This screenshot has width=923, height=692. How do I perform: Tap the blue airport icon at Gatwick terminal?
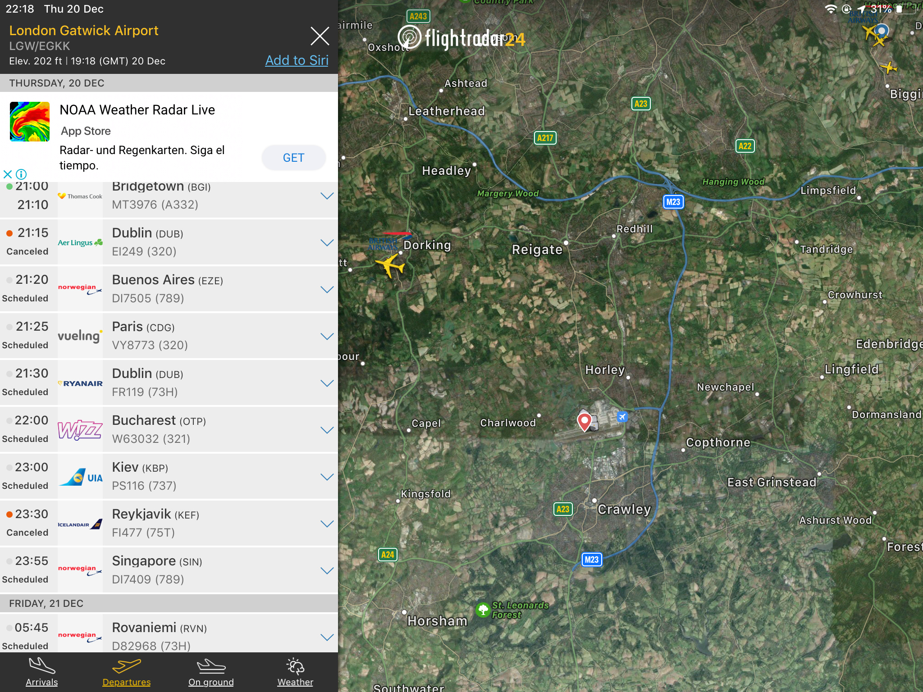click(x=622, y=417)
